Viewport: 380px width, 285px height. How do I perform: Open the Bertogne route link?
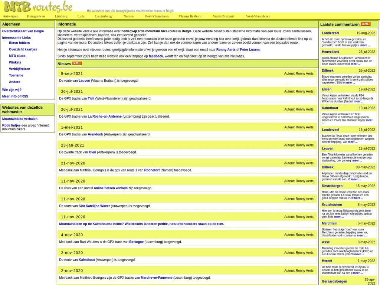point(137,242)
